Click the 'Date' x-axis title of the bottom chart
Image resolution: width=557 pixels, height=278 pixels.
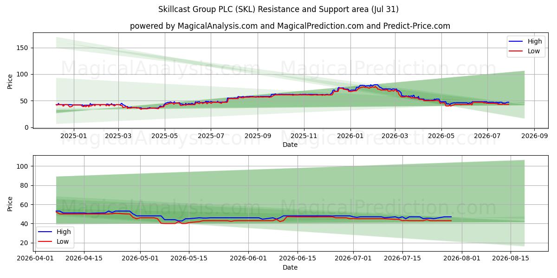click(290, 267)
